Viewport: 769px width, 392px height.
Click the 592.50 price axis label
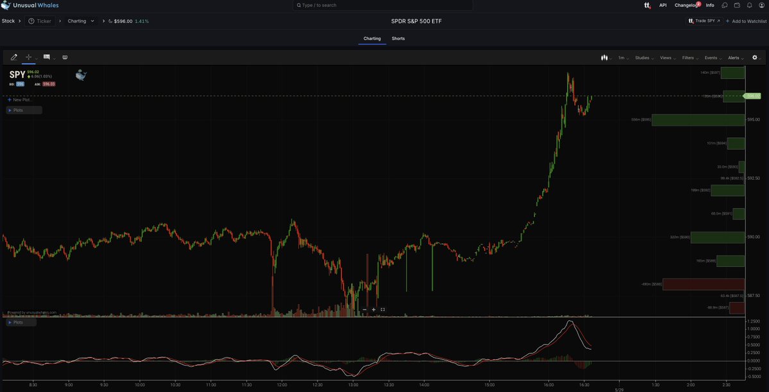(x=754, y=178)
